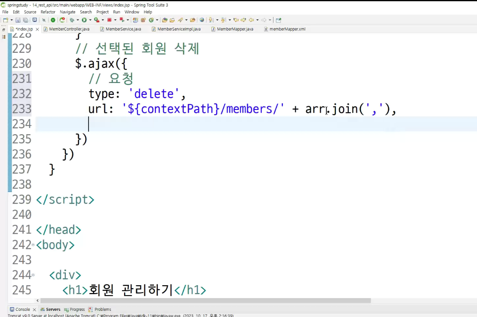Screen dimensions: 477x317
Task: Switch to the MemberController.java tab
Action: tap(67, 29)
